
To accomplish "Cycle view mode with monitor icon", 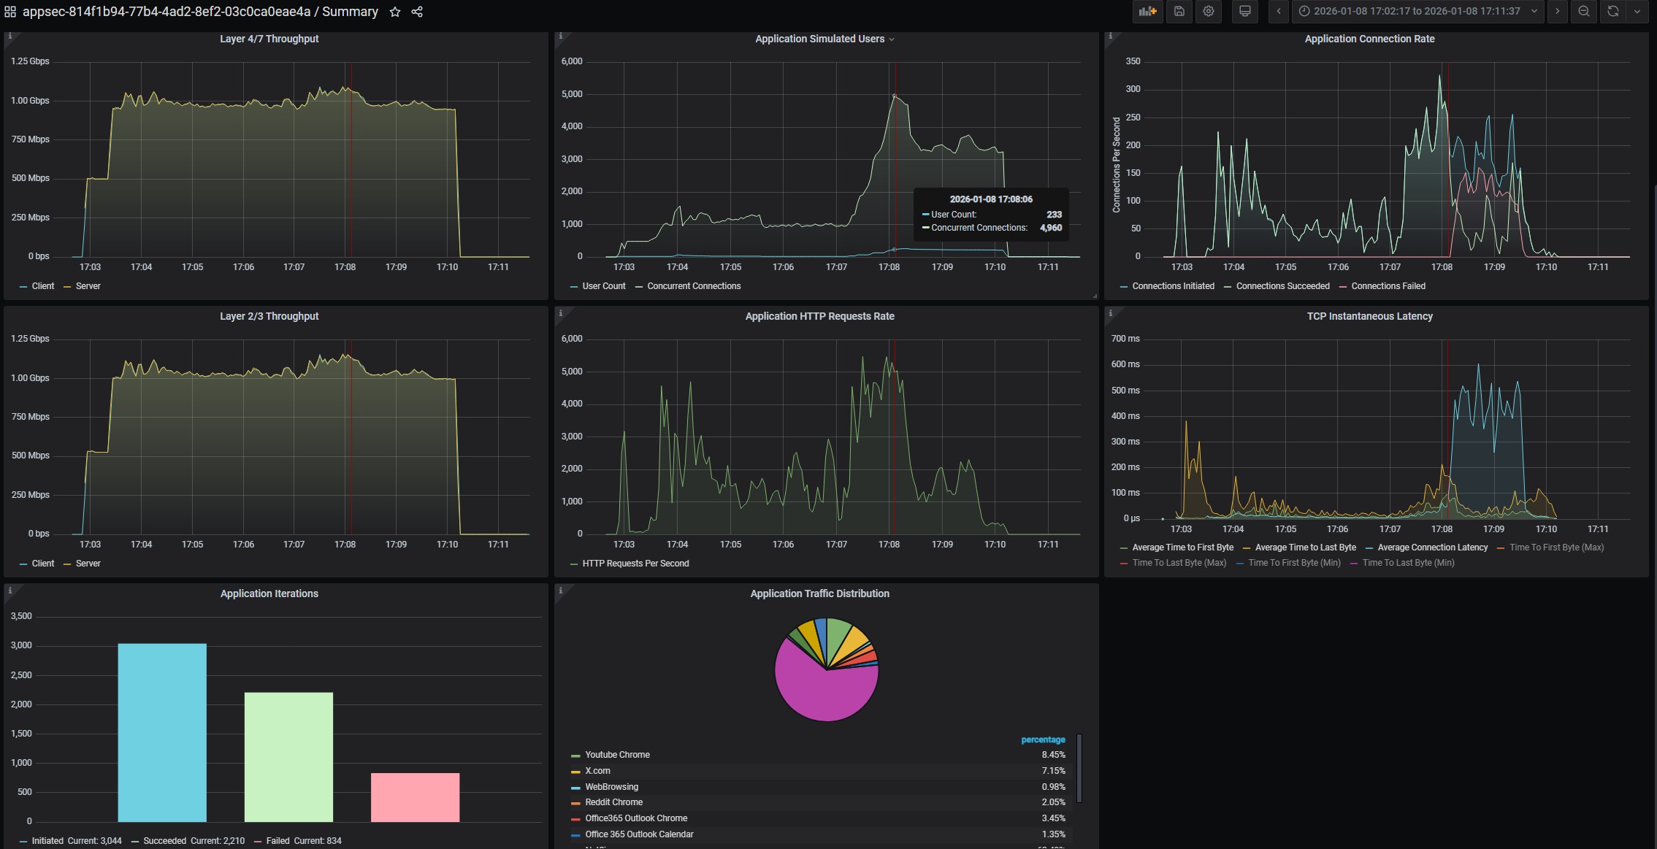I will click(x=1245, y=11).
